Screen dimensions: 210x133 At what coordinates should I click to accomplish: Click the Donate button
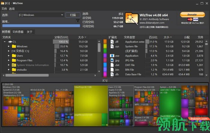pos(192,15)
